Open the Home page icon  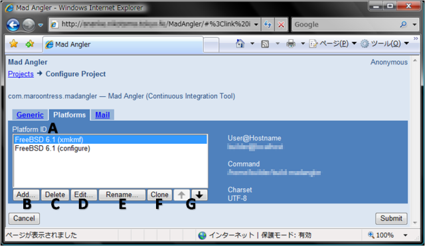240,43
